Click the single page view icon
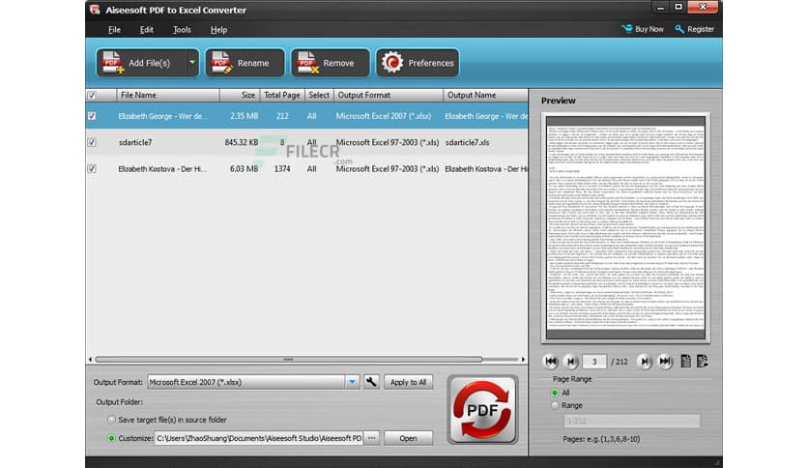The height and width of the screenshot is (468, 808). 686,362
